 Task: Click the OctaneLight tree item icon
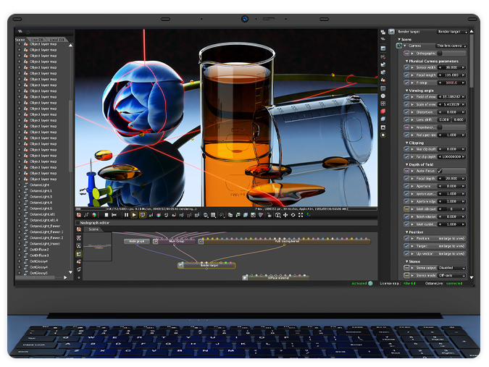[25, 185]
